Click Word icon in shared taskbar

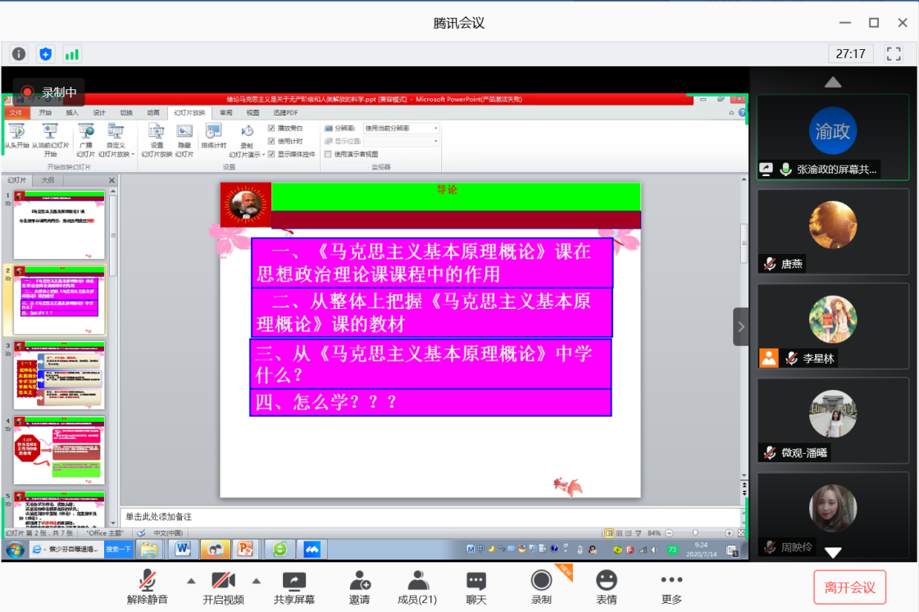click(x=182, y=549)
